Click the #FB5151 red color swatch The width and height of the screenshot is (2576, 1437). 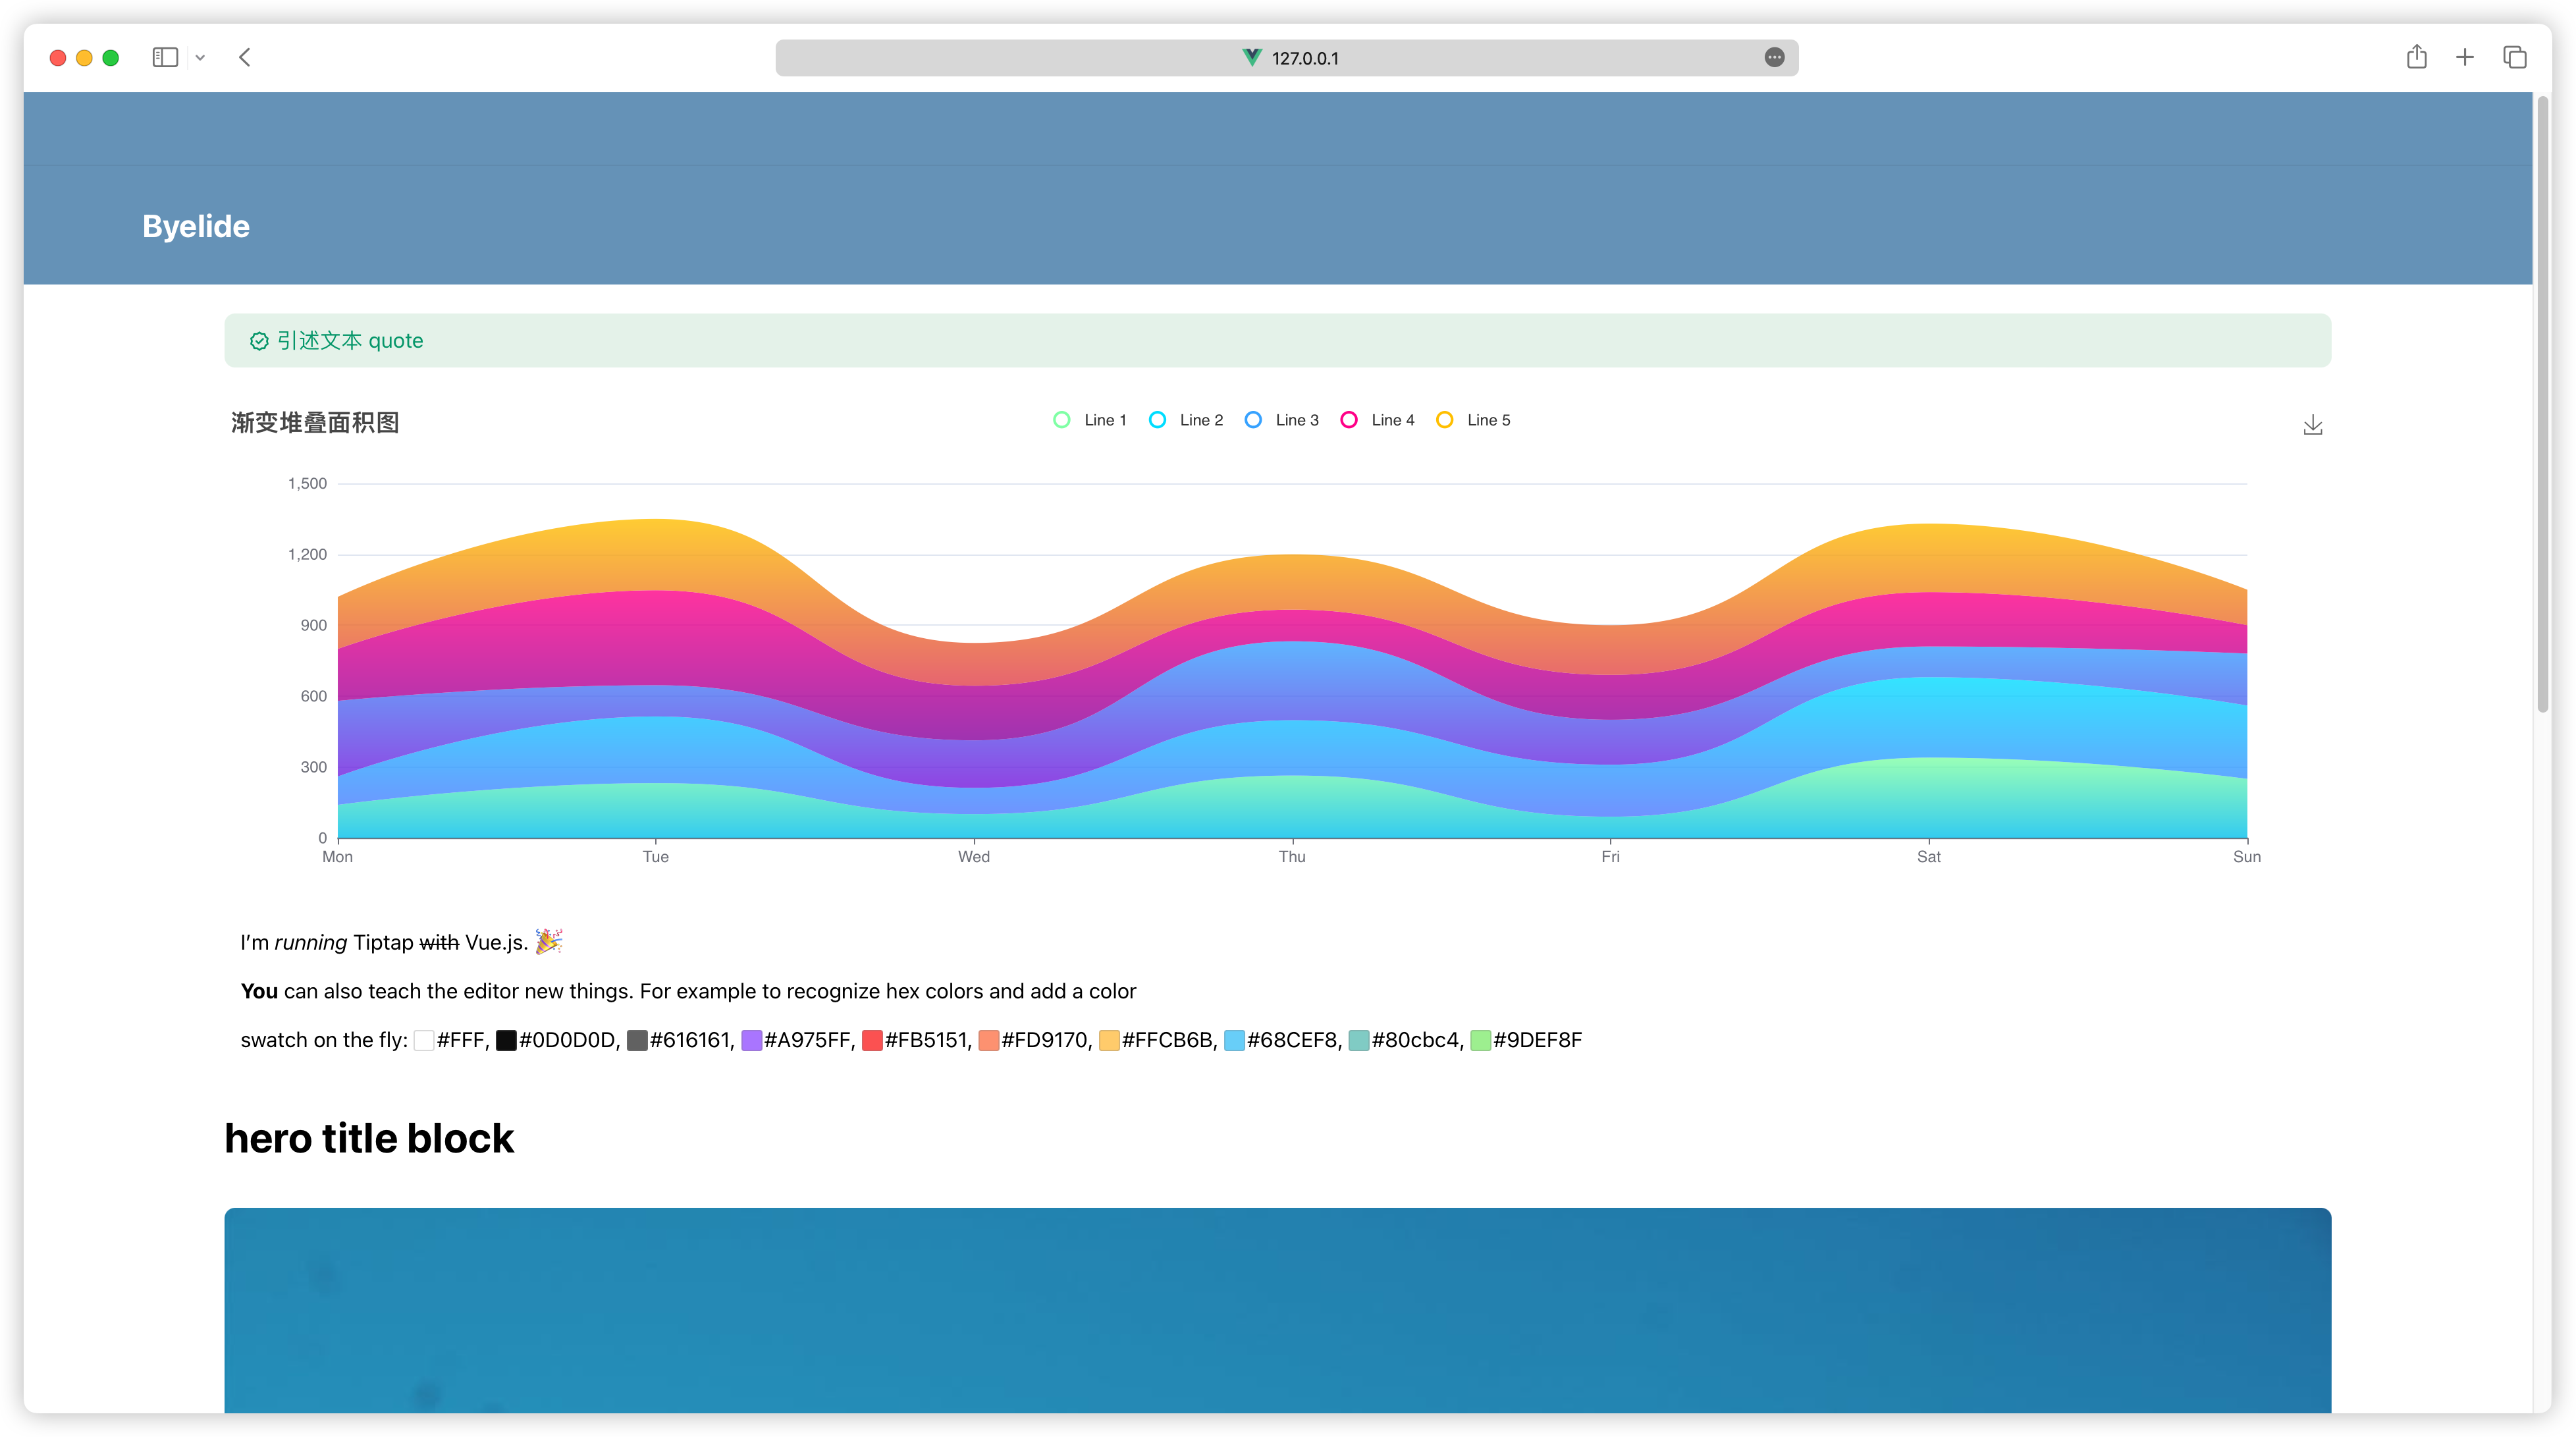pos(872,1040)
